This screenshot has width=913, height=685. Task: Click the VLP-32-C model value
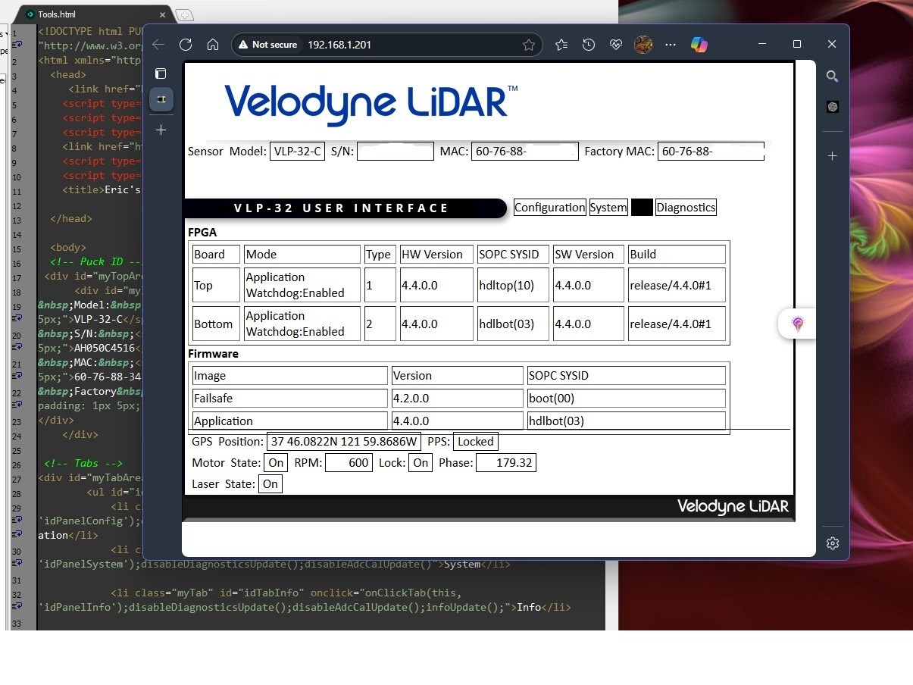click(297, 151)
